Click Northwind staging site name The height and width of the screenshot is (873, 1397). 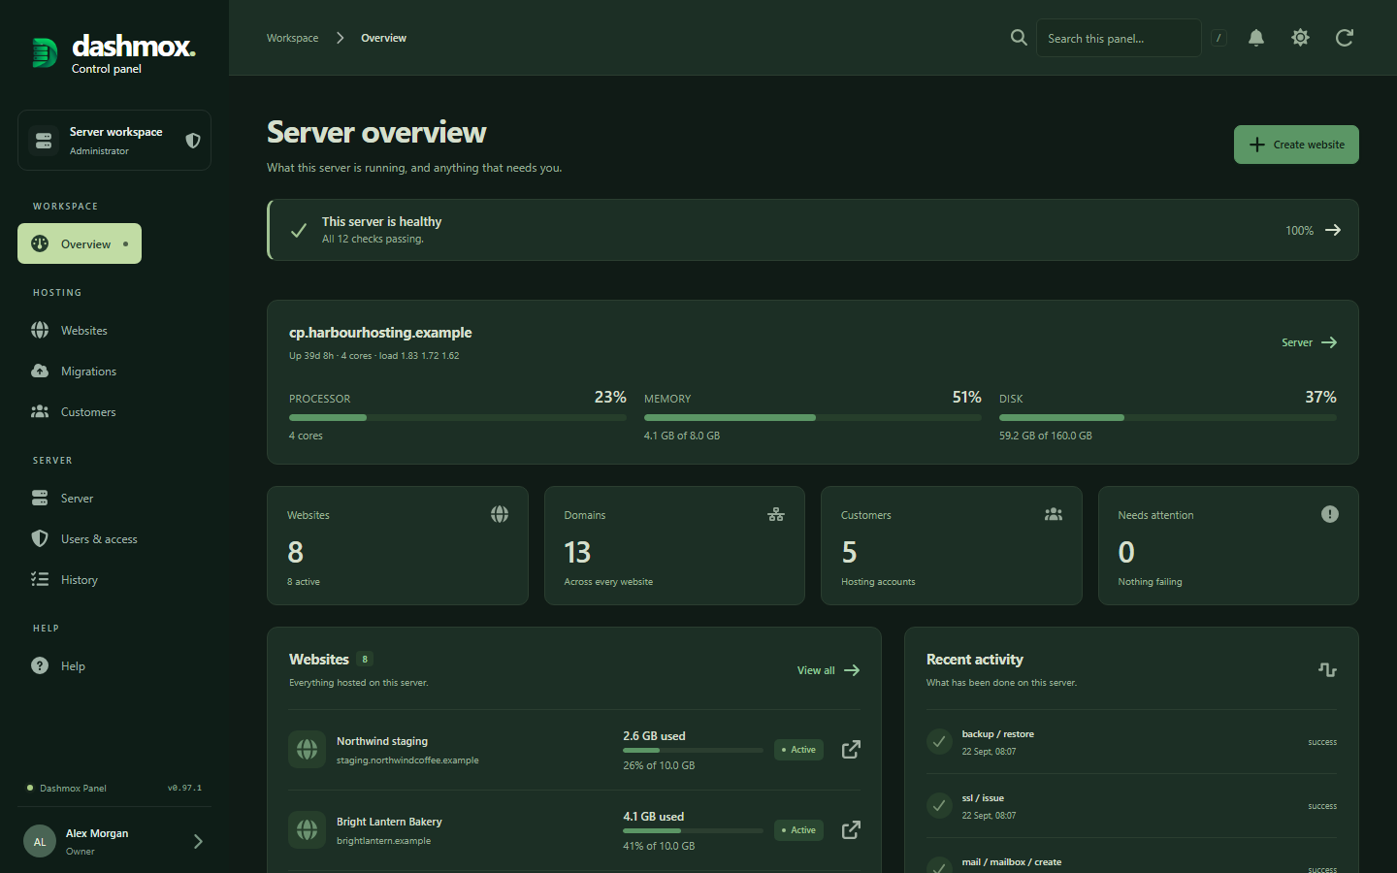[382, 741]
